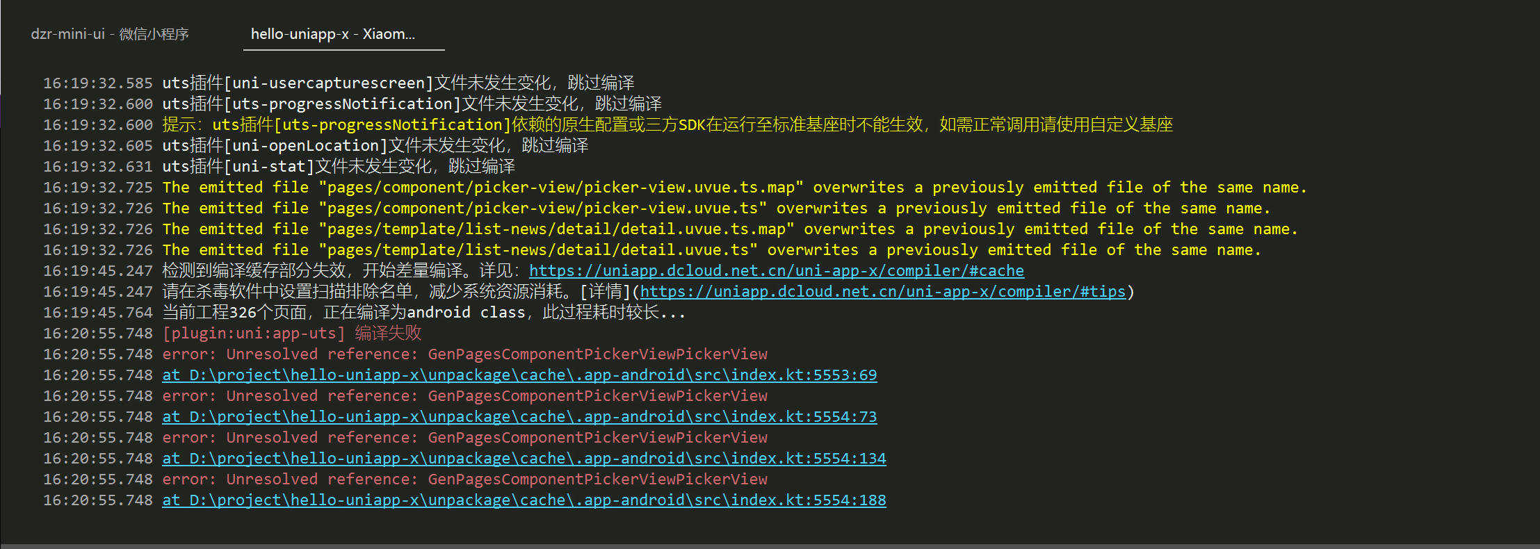Click the detail.uvue.ts.map overwrite warning
1540x549 pixels.
[x=730, y=229]
